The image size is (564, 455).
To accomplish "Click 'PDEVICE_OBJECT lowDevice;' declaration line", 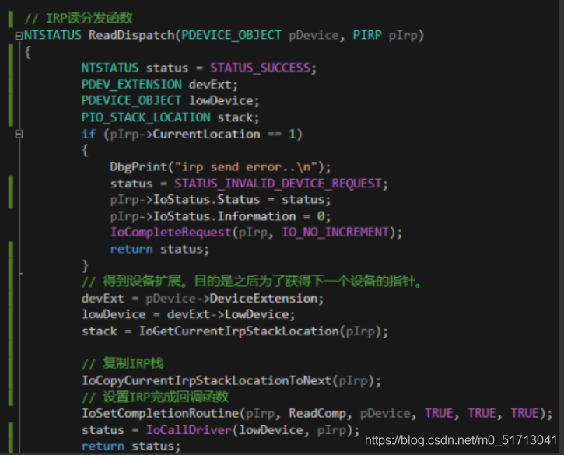I will pos(170,100).
